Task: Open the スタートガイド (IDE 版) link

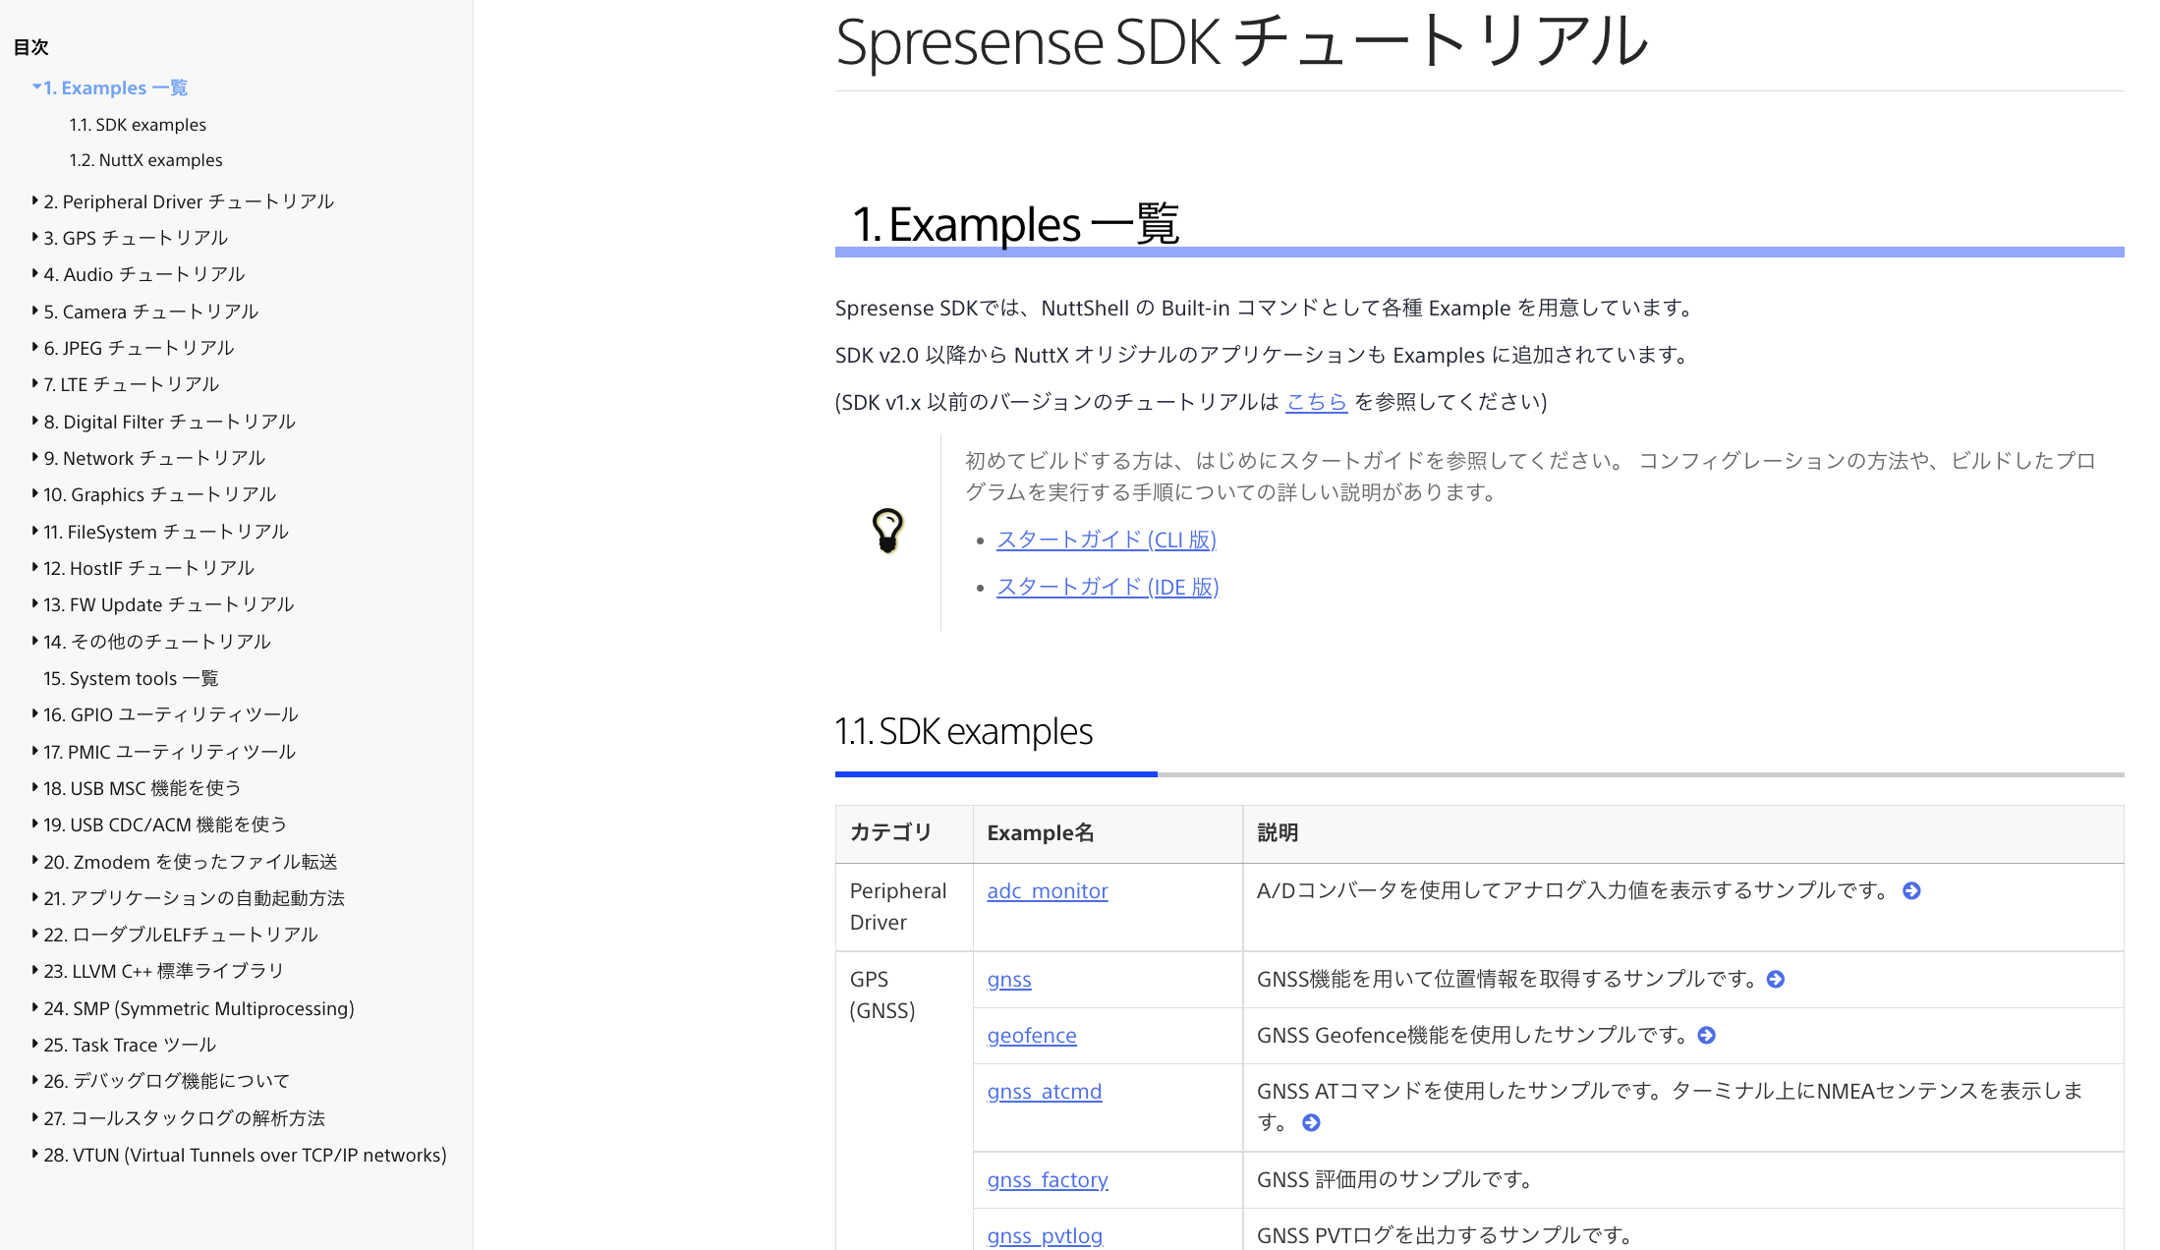Action: [1107, 587]
